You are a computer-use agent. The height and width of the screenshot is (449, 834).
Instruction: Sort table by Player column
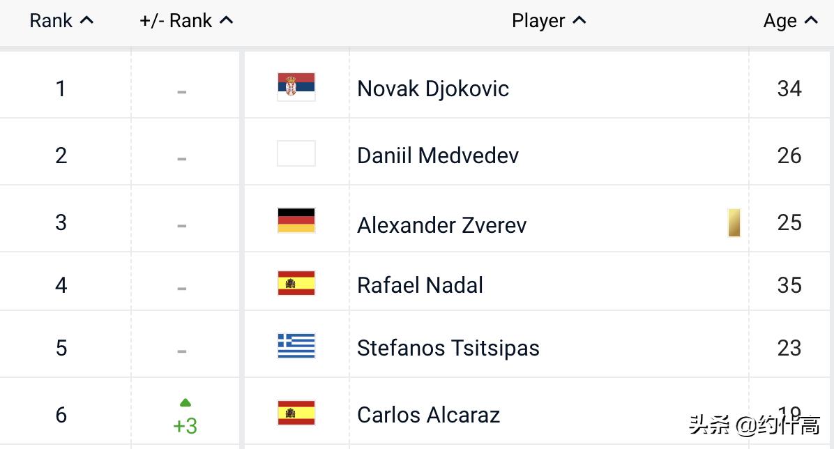[549, 21]
